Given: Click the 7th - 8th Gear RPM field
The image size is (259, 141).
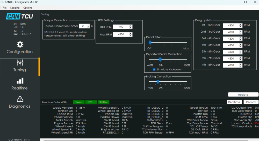Looking at the screenshot, I should 230,65.
